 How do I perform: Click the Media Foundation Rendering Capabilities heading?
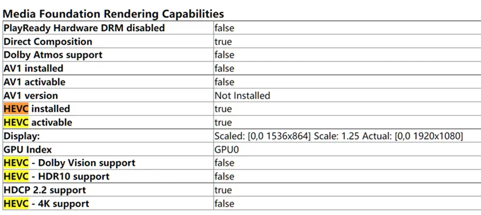click(114, 14)
